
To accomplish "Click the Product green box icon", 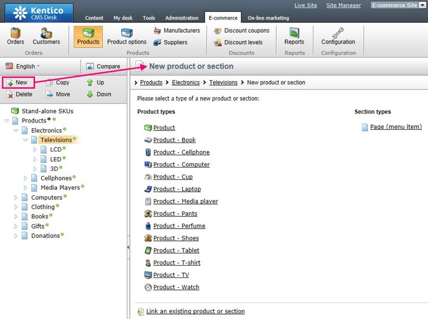I will pyautogui.click(x=148, y=128).
